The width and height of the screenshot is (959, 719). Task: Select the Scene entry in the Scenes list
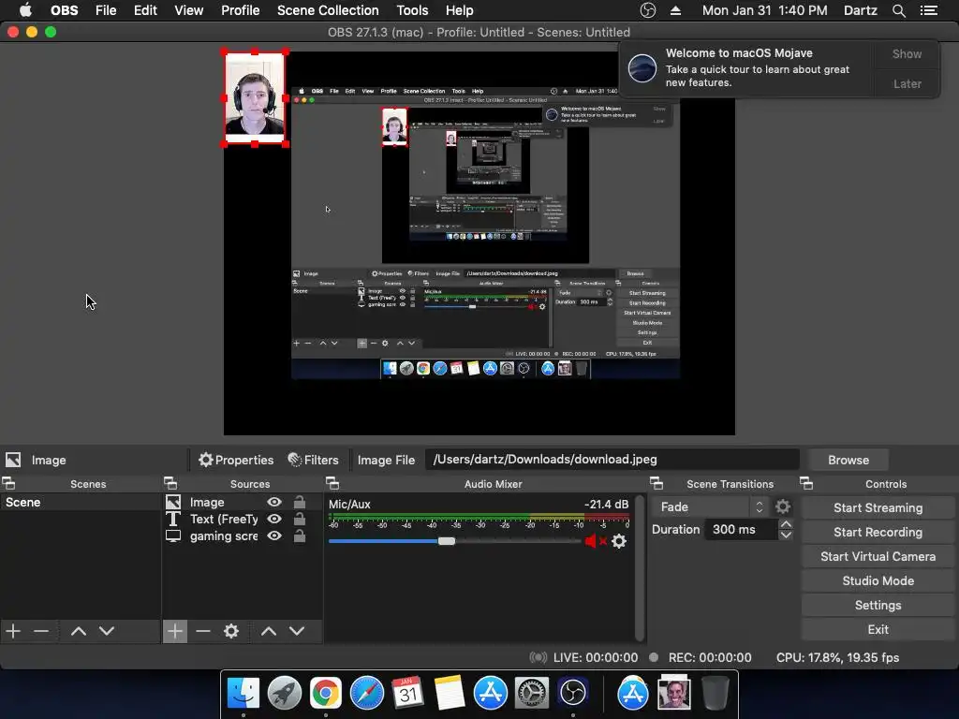(x=81, y=502)
